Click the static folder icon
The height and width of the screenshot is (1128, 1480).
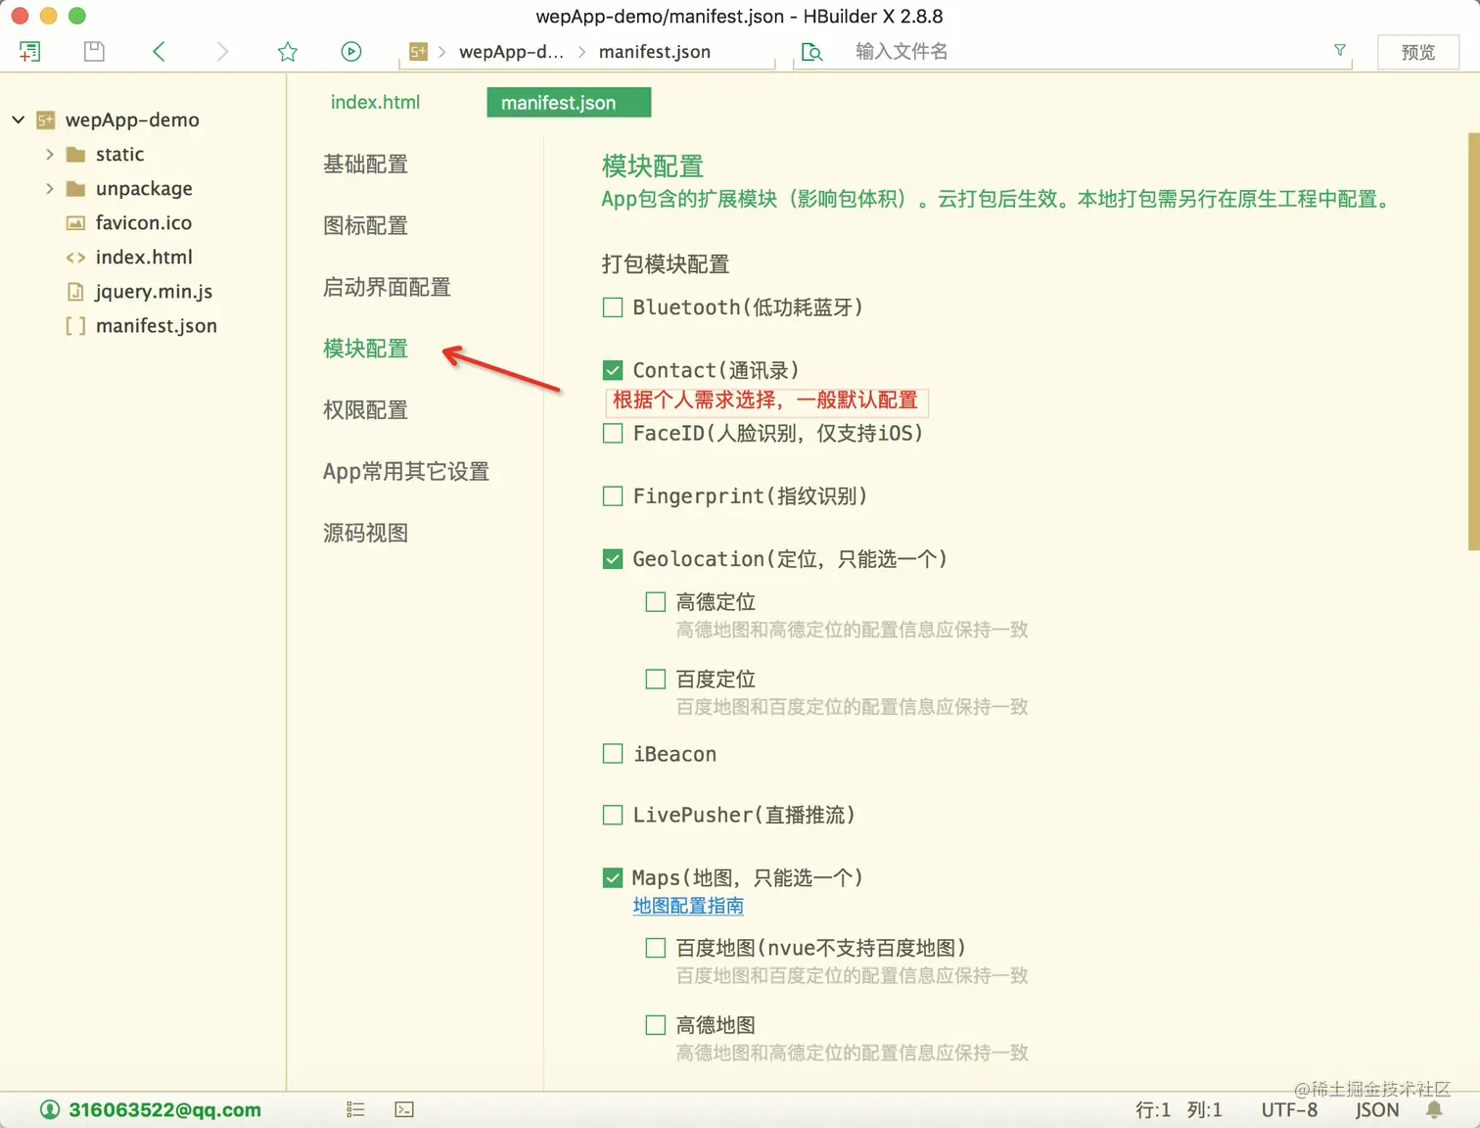click(75, 155)
